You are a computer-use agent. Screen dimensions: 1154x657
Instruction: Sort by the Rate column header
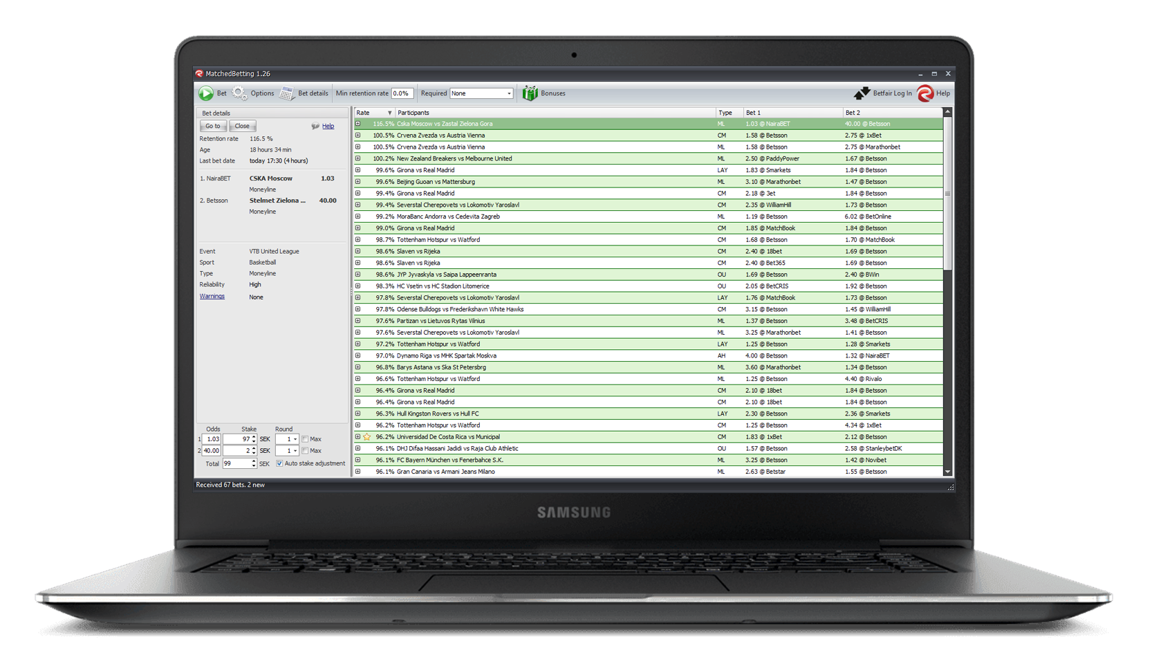point(374,113)
